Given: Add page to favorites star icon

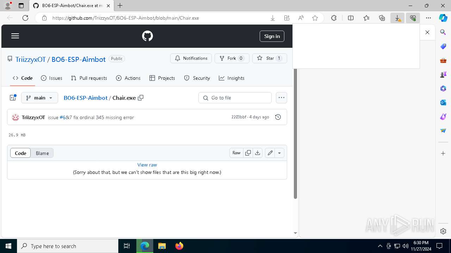Looking at the screenshot, I should (x=315, y=18).
